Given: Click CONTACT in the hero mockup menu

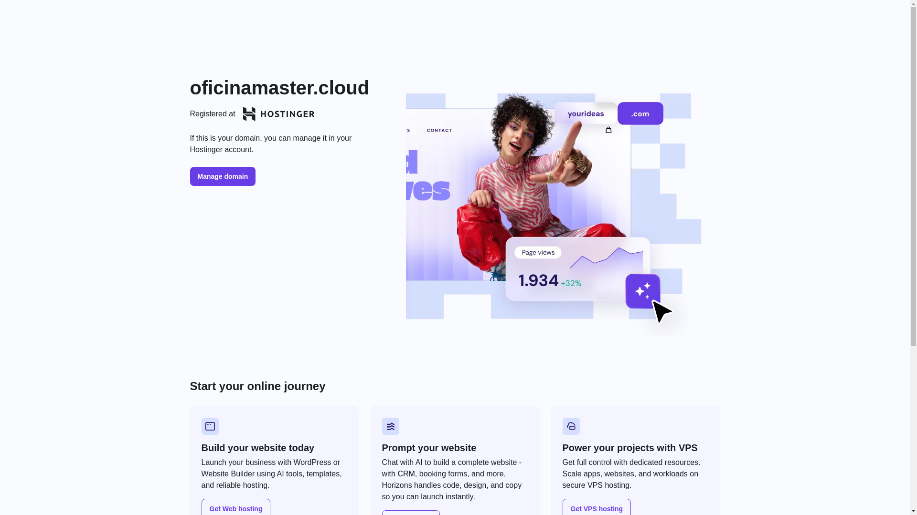Looking at the screenshot, I should [439, 130].
